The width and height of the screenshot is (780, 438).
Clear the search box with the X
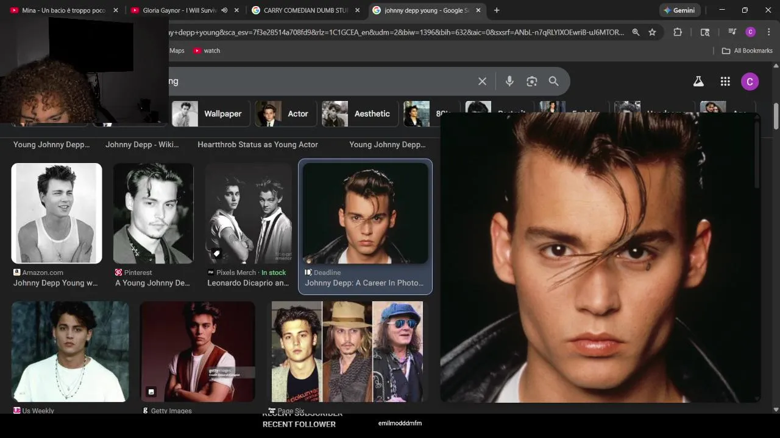coord(482,81)
